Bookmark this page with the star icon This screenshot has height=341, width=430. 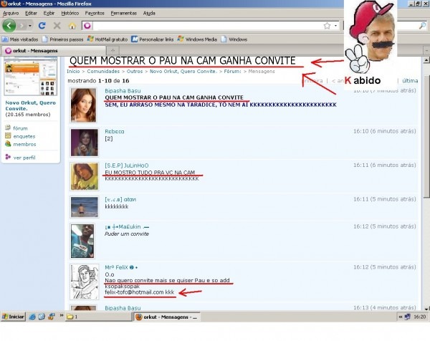327,26
